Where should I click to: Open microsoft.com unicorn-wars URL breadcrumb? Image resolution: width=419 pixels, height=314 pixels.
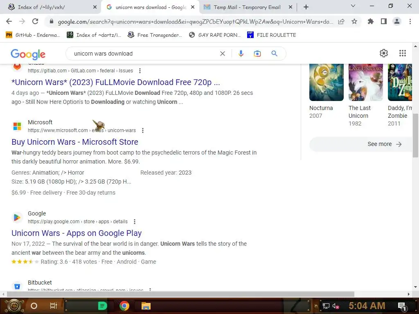point(82,130)
